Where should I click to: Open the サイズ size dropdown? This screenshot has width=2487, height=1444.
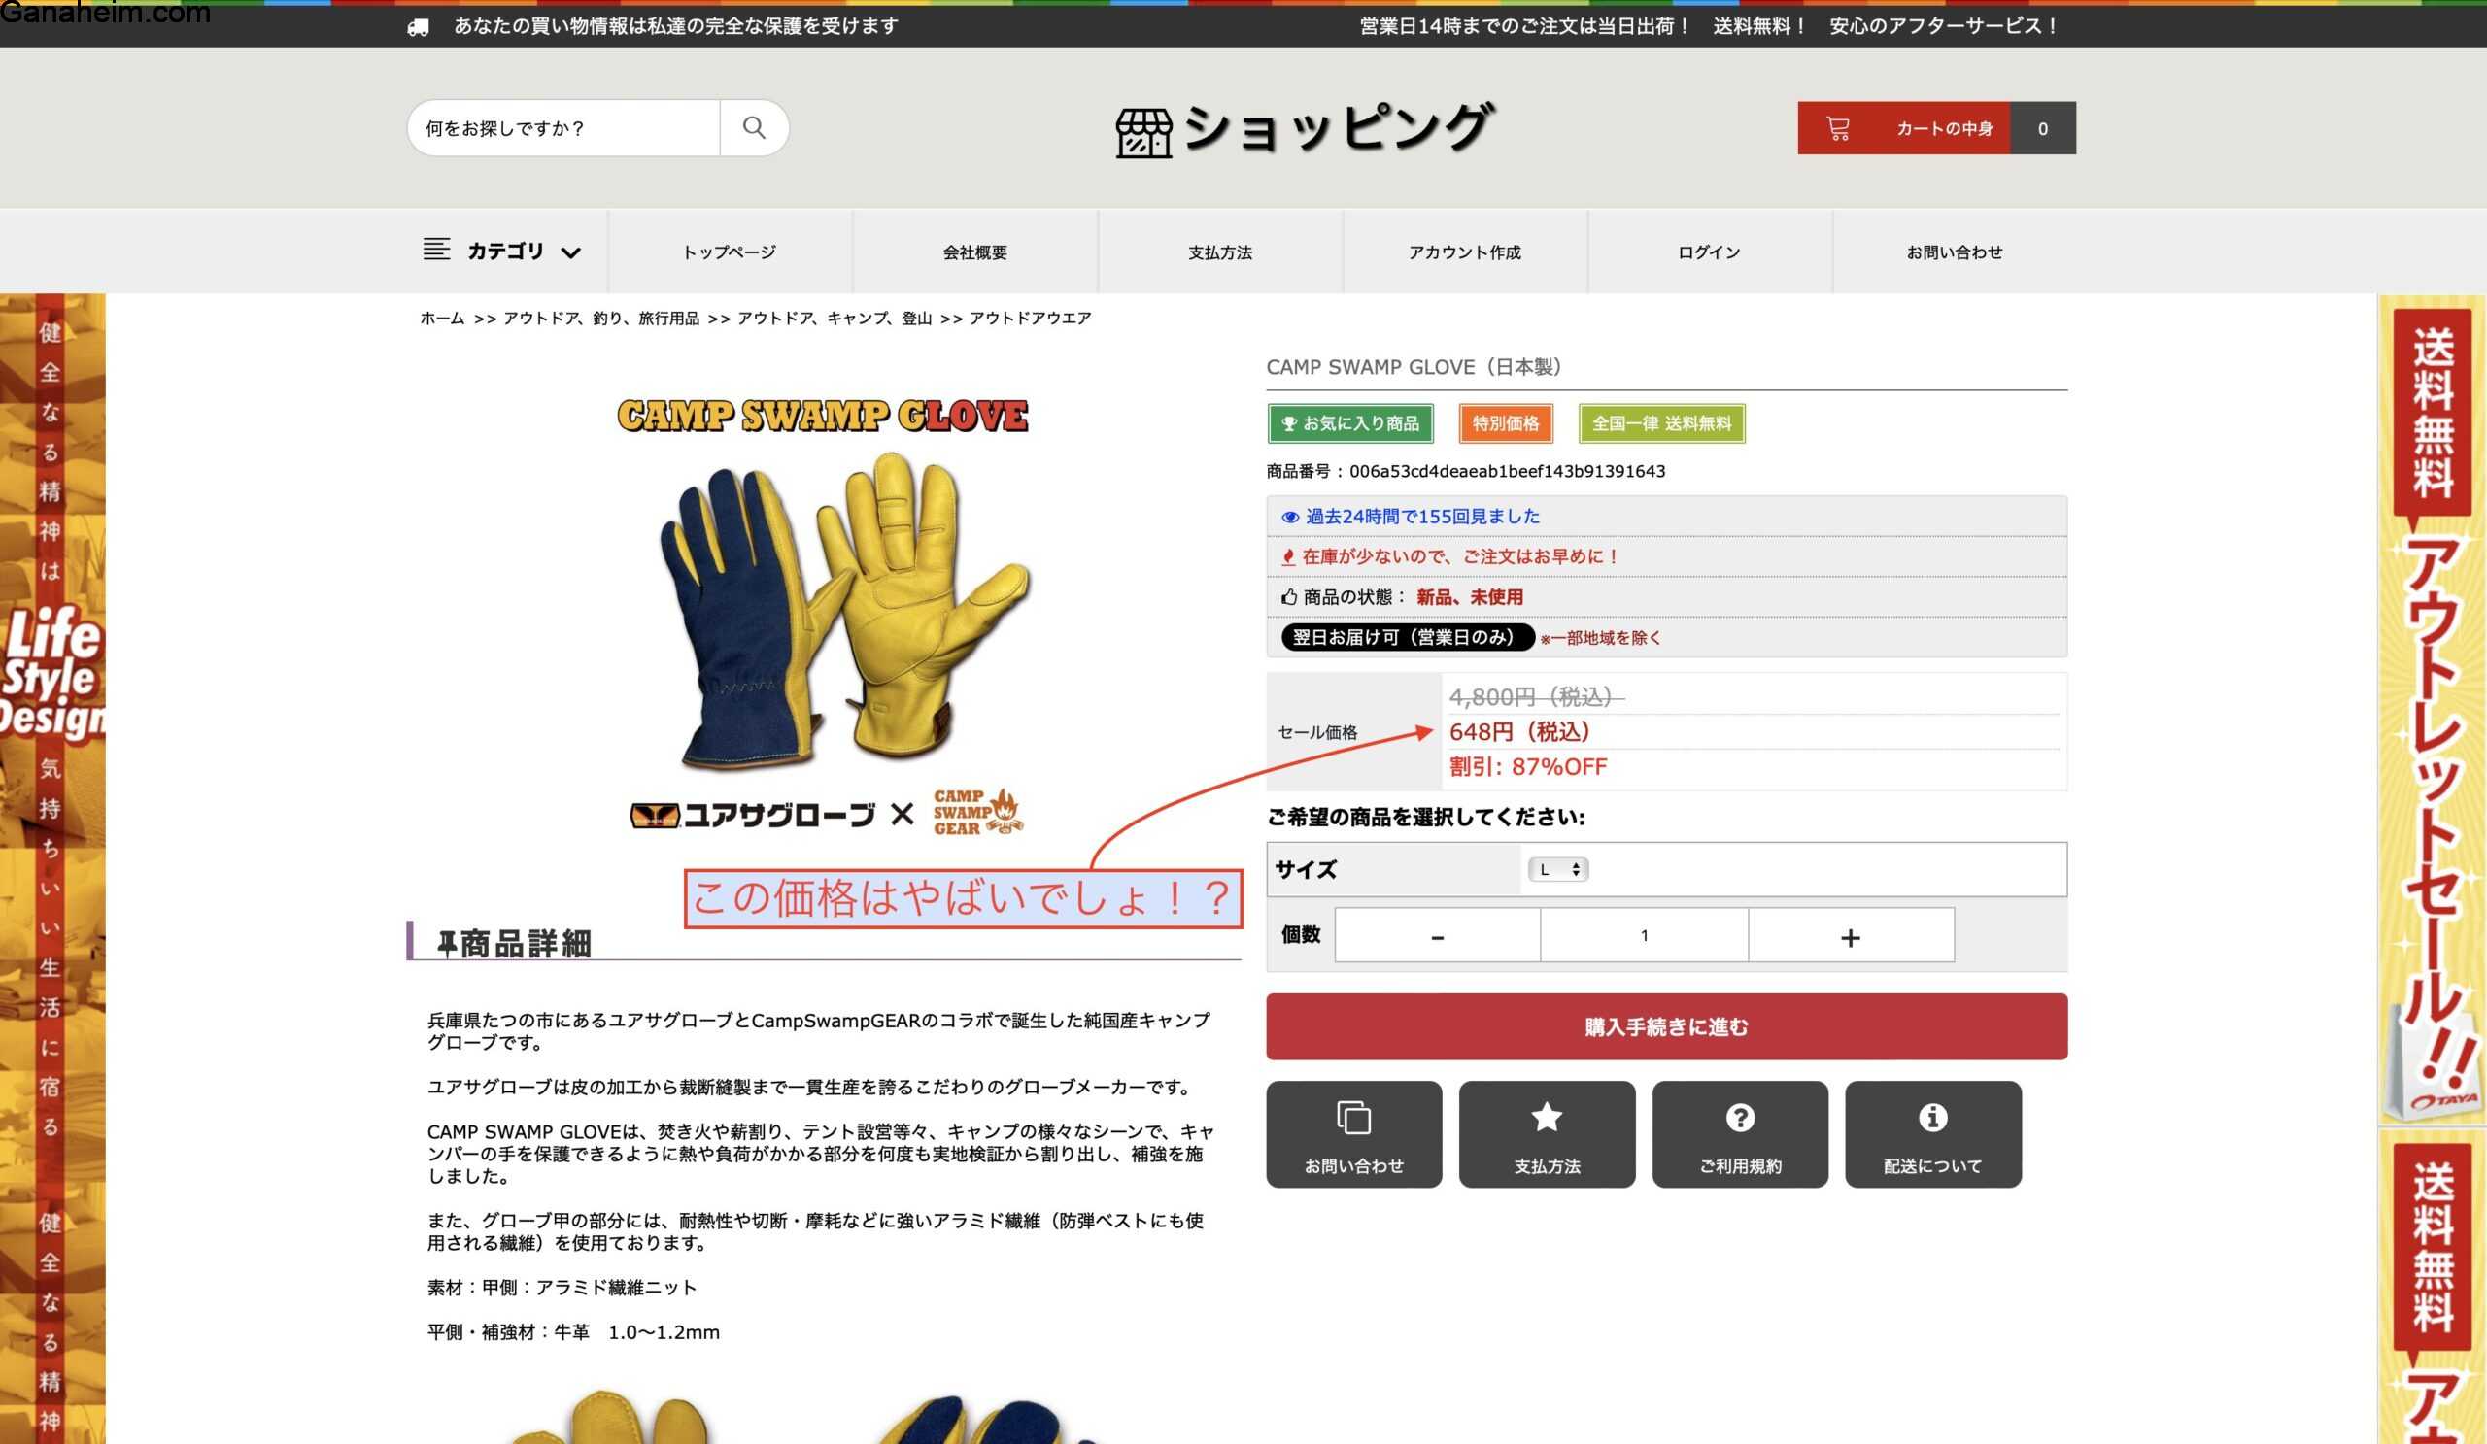click(1557, 869)
